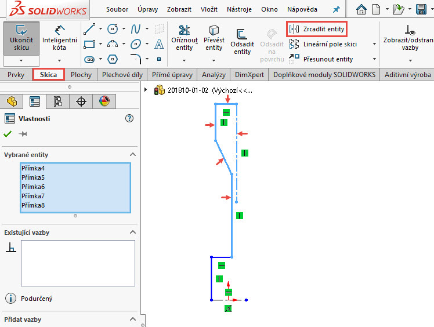Image resolution: width=434 pixels, height=327 pixels.
Task: Confirm properties with green checkmark
Action: pos(8,134)
